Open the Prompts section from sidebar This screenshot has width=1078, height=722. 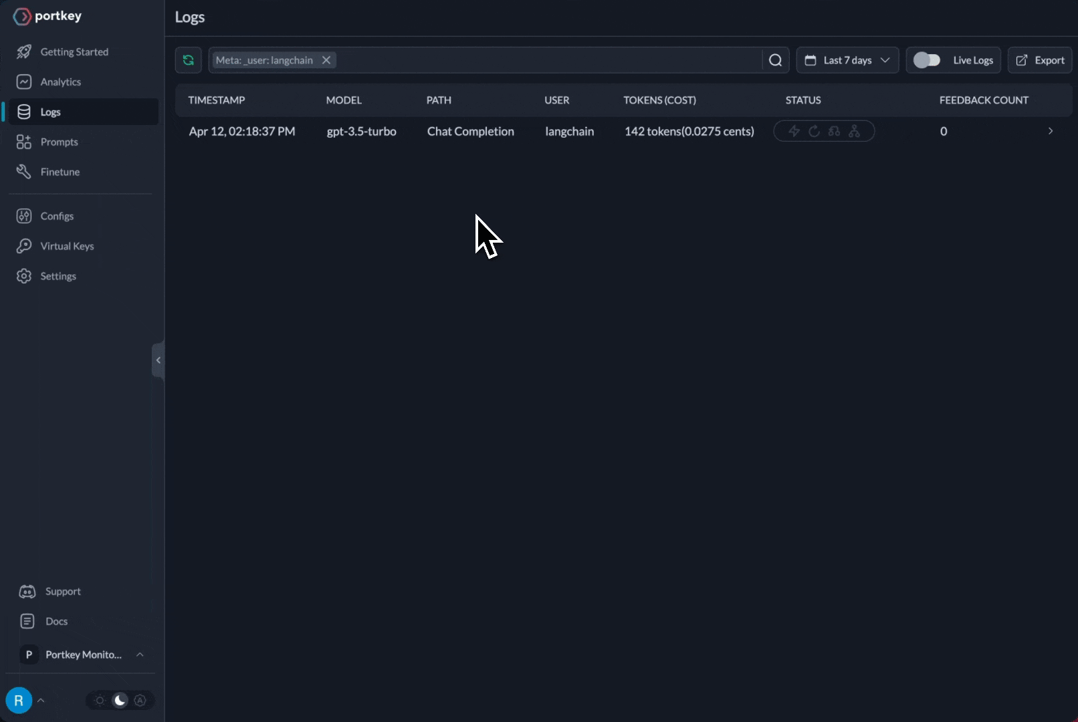pyautogui.click(x=58, y=142)
